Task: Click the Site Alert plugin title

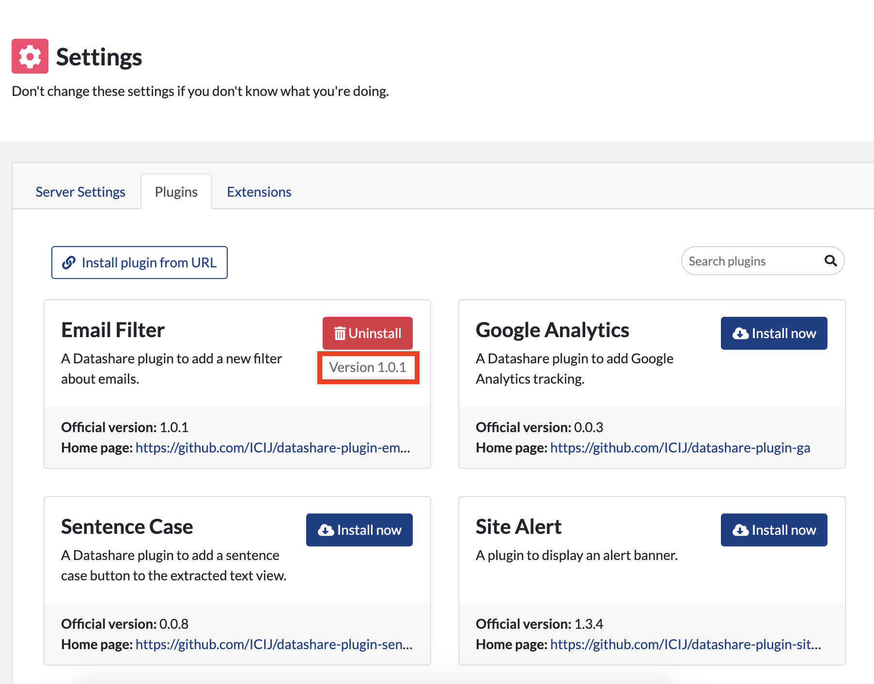Action: point(518,527)
